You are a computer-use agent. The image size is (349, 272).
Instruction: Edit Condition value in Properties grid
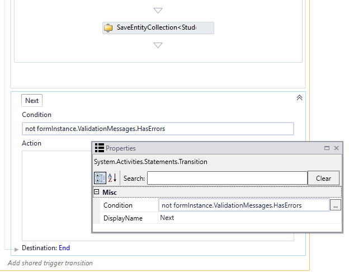click(244, 205)
